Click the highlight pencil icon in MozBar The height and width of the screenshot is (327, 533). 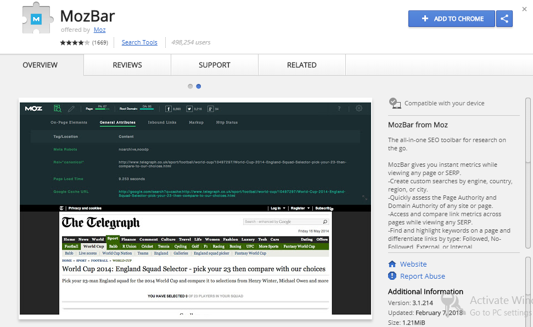pos(71,109)
